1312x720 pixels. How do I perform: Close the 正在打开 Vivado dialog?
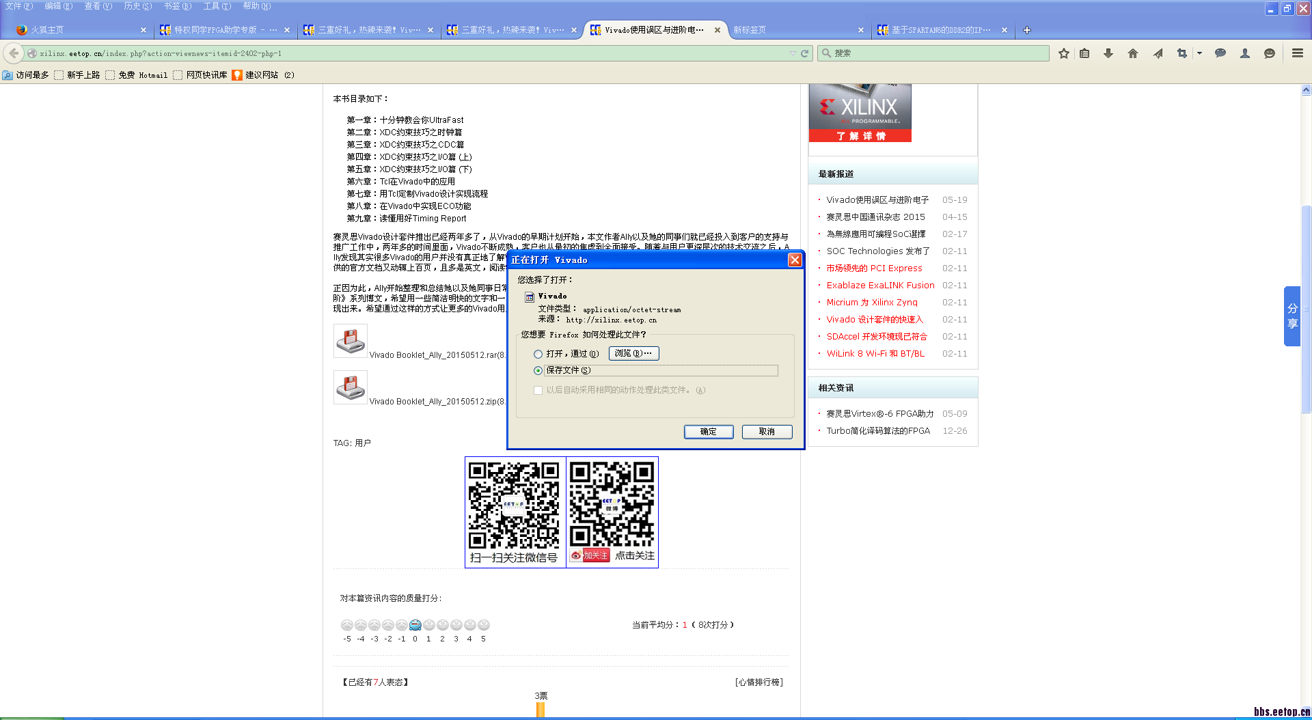coord(795,260)
